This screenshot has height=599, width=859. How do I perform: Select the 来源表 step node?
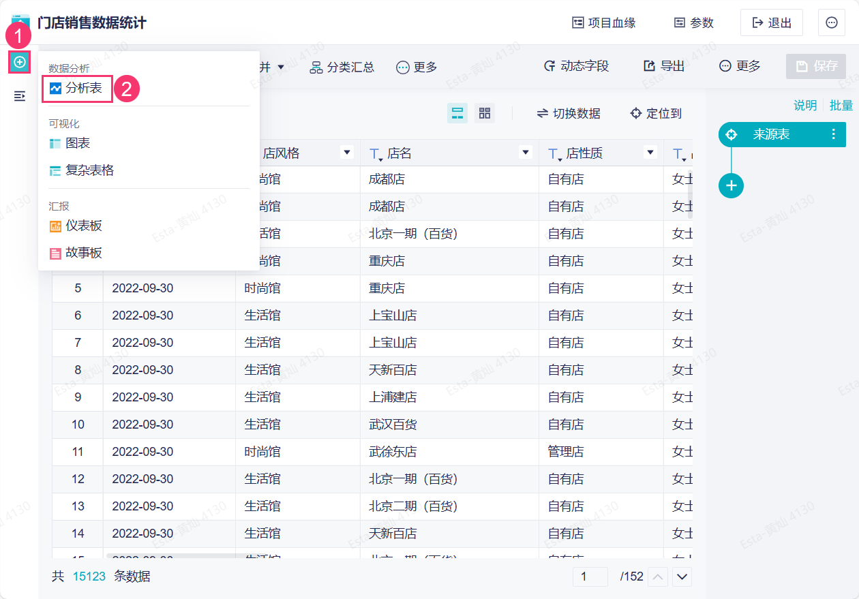[x=782, y=134]
